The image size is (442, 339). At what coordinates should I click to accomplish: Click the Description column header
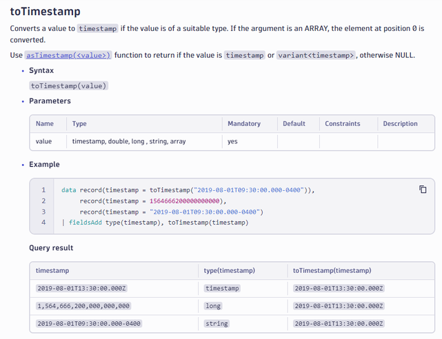tap(401, 124)
